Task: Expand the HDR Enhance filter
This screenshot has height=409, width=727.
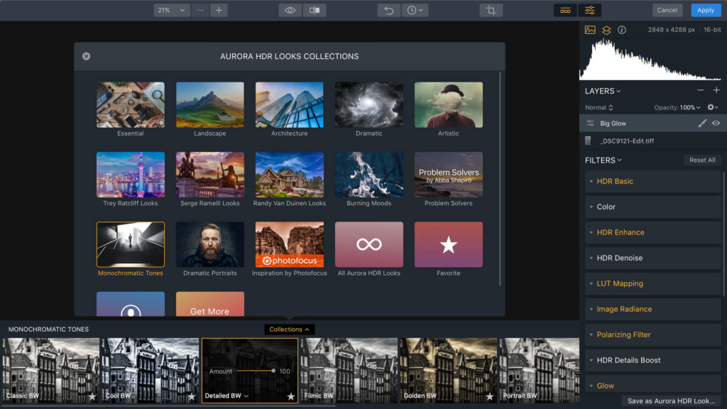Action: click(652, 232)
